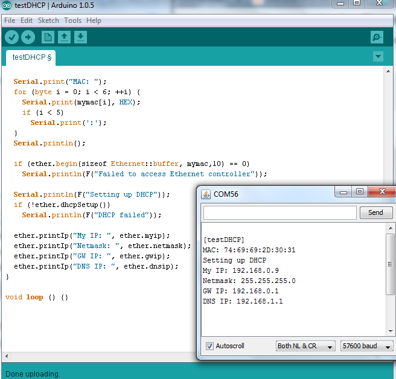Open Serial Monitor magnifier icon
The height and width of the screenshot is (379, 396).
click(377, 37)
